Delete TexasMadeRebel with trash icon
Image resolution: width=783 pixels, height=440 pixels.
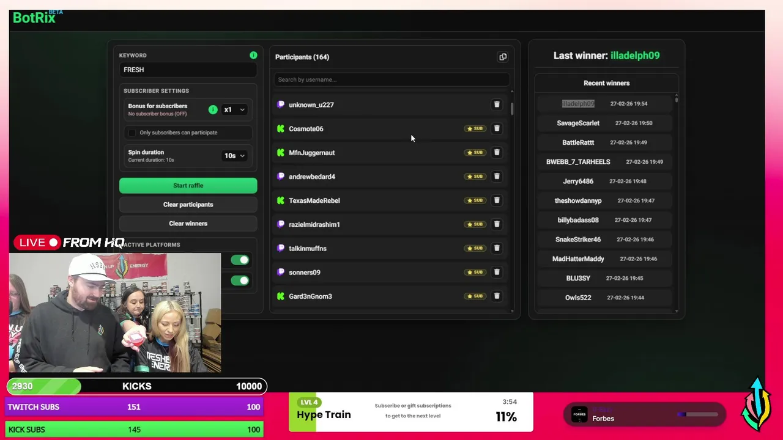coord(497,200)
